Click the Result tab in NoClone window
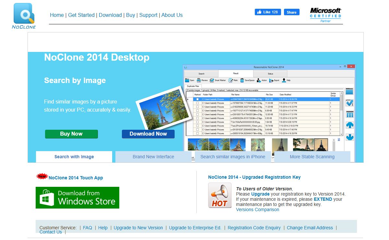The image size is (389, 240). [x=236, y=73]
